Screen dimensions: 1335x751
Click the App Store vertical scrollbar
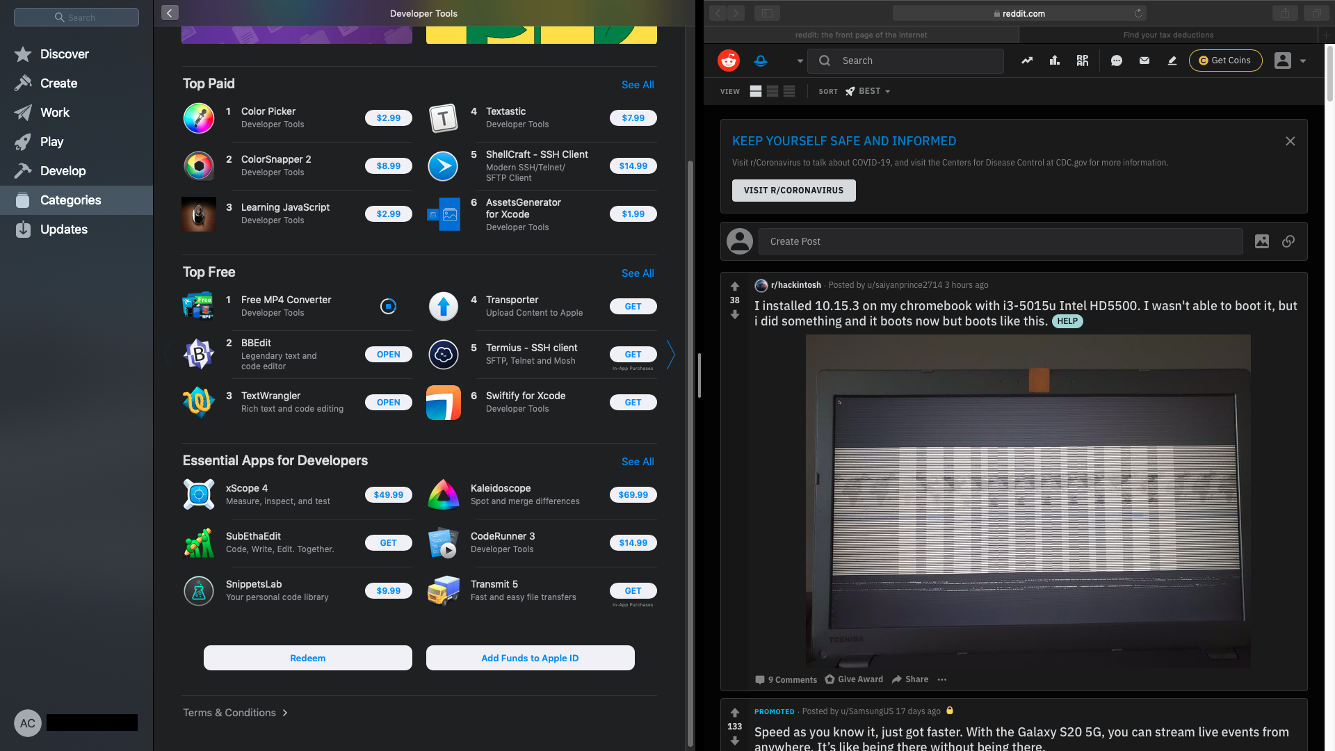click(x=690, y=452)
